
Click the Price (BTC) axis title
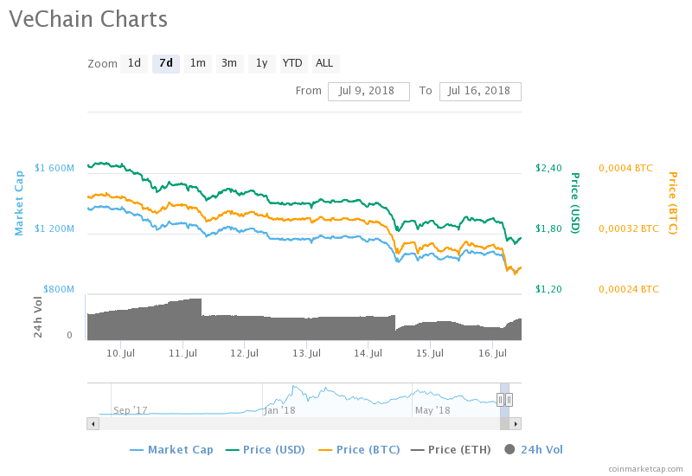click(x=672, y=203)
